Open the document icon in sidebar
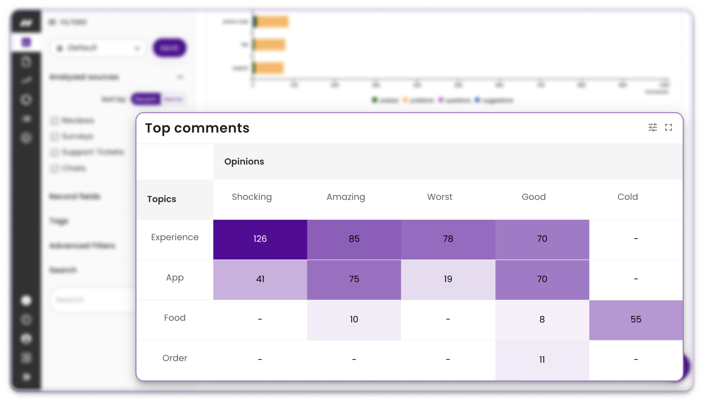This screenshot has width=703, height=402. click(26, 62)
